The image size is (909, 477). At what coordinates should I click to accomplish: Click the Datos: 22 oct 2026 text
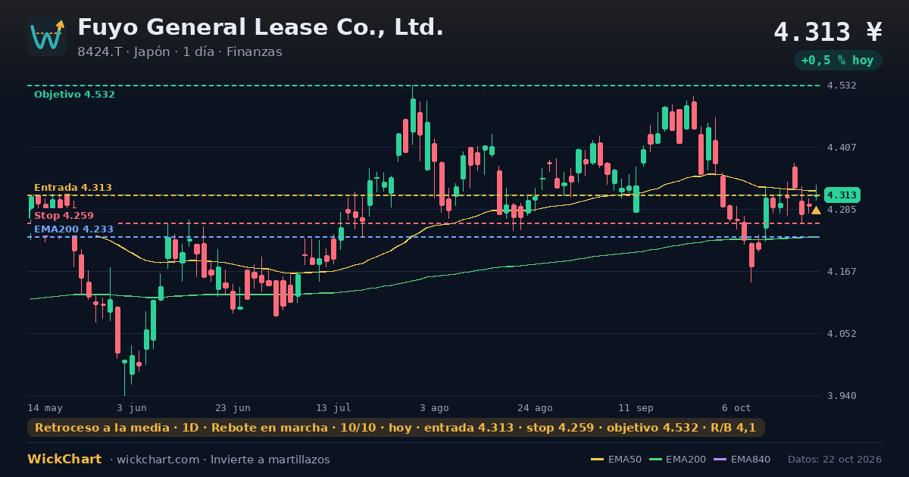(x=835, y=460)
